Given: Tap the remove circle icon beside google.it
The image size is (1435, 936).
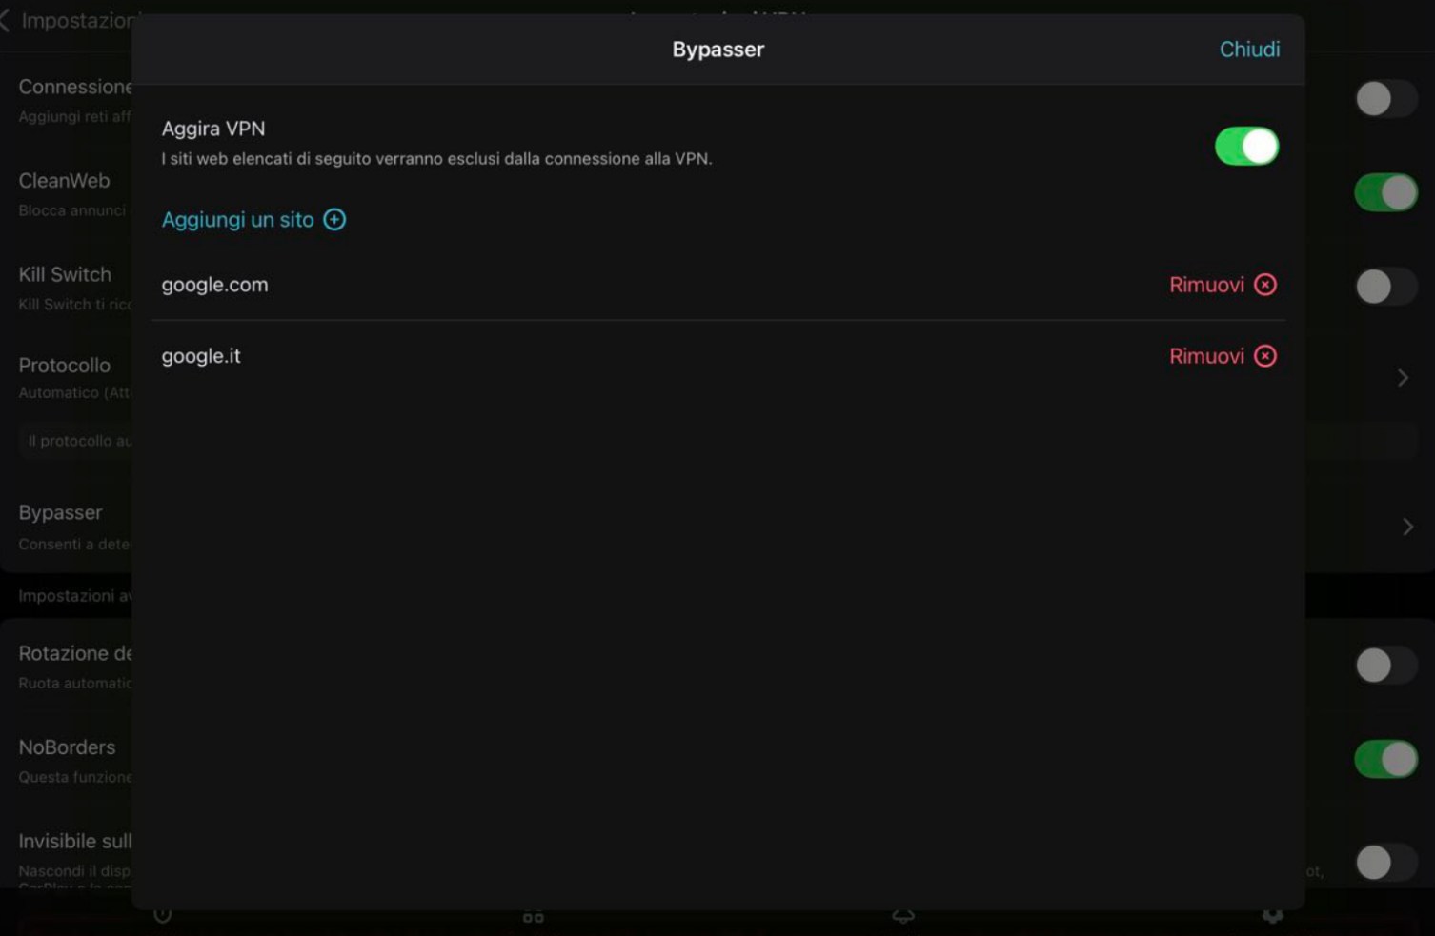Looking at the screenshot, I should 1264,355.
